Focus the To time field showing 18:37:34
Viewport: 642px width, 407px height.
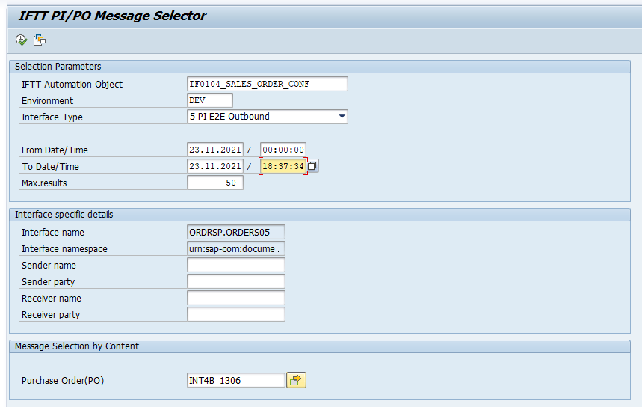283,166
